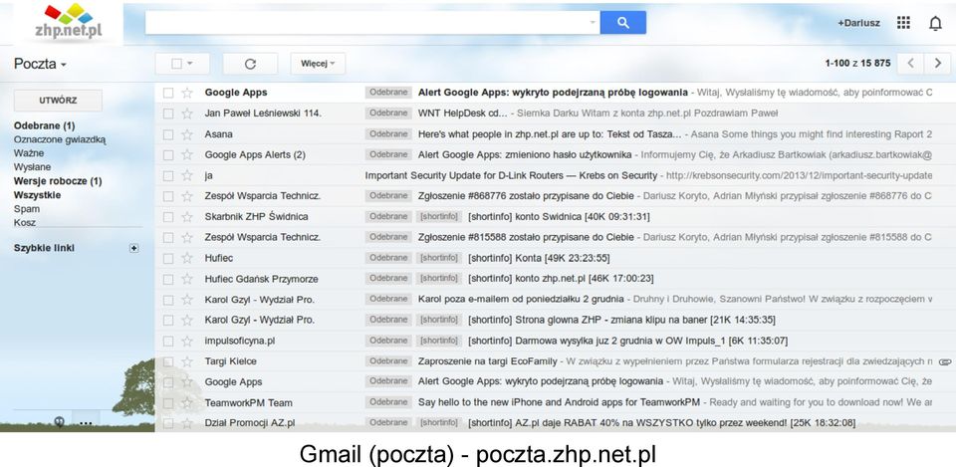Star the Karol poza e-mailem message

coord(187,300)
